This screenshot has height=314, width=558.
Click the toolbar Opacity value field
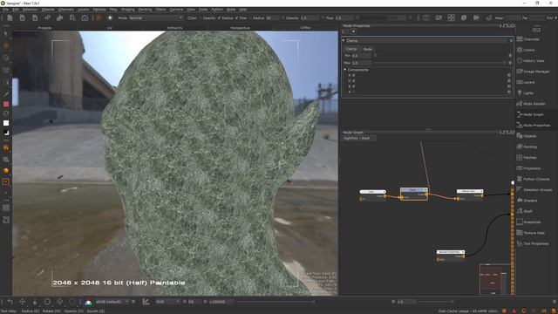click(310, 17)
